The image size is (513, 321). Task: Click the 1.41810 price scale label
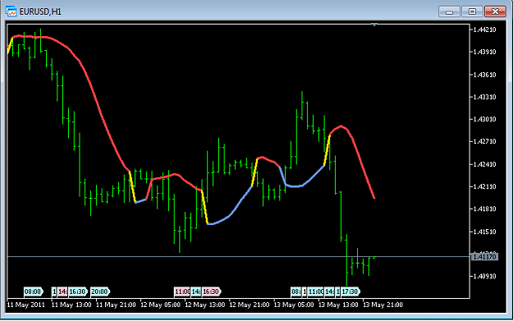[x=484, y=209]
